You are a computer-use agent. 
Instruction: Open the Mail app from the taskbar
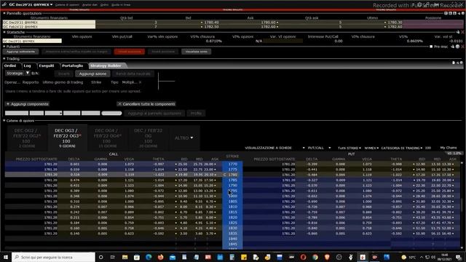(x=173, y=257)
